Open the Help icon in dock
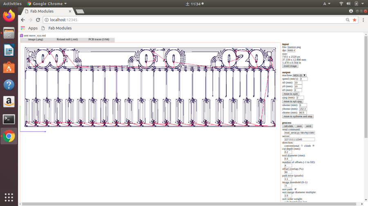 9,85
